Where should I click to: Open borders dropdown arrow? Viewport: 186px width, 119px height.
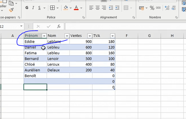pos(58,8)
